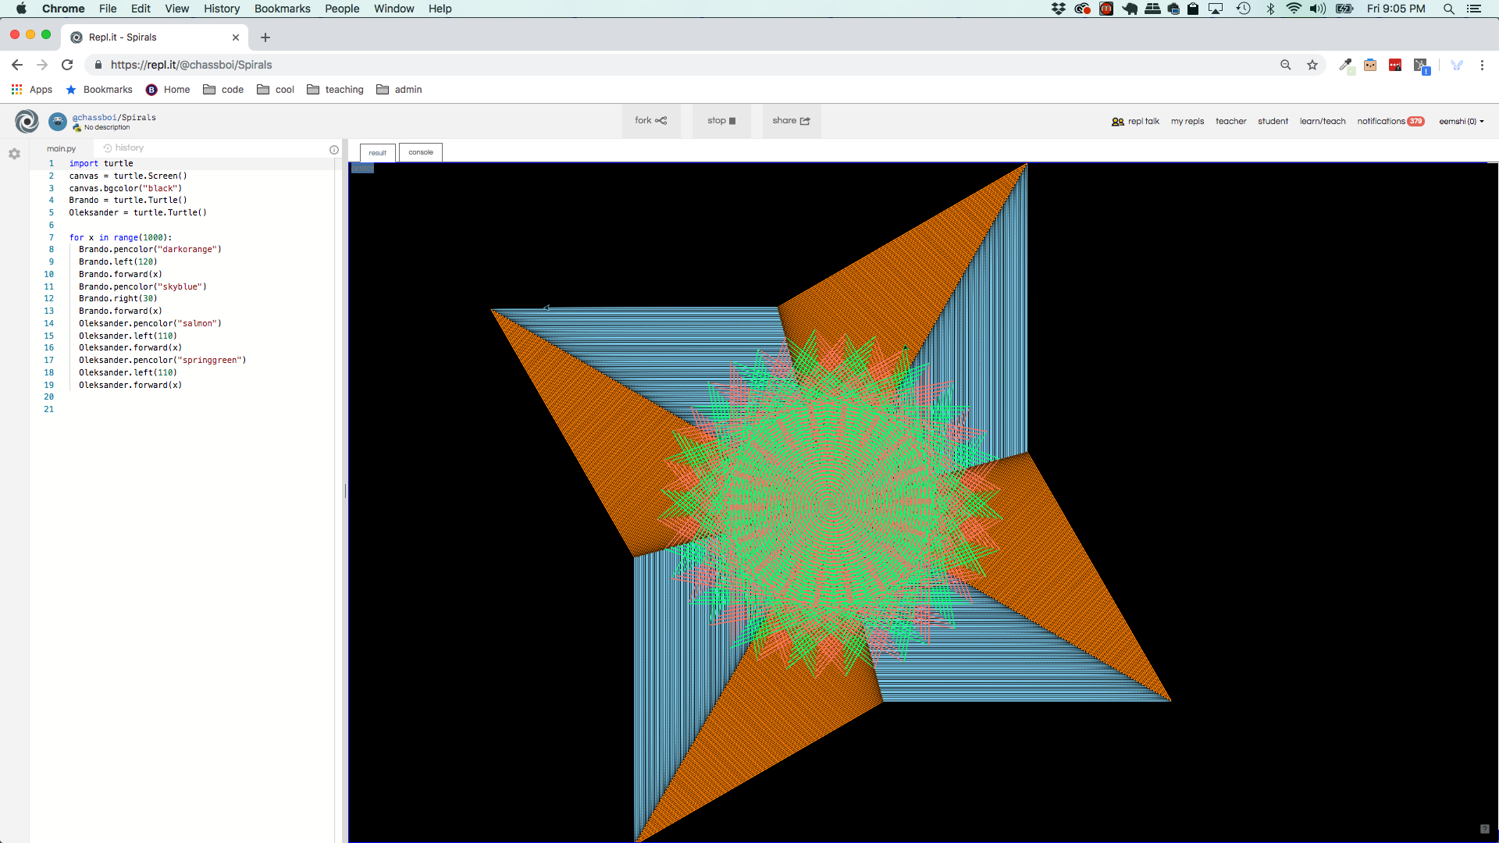Switch to the console tab
This screenshot has height=843, width=1499.
(421, 152)
